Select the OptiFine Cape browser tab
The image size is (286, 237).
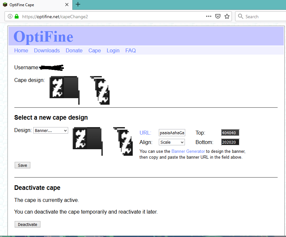coord(36,5)
